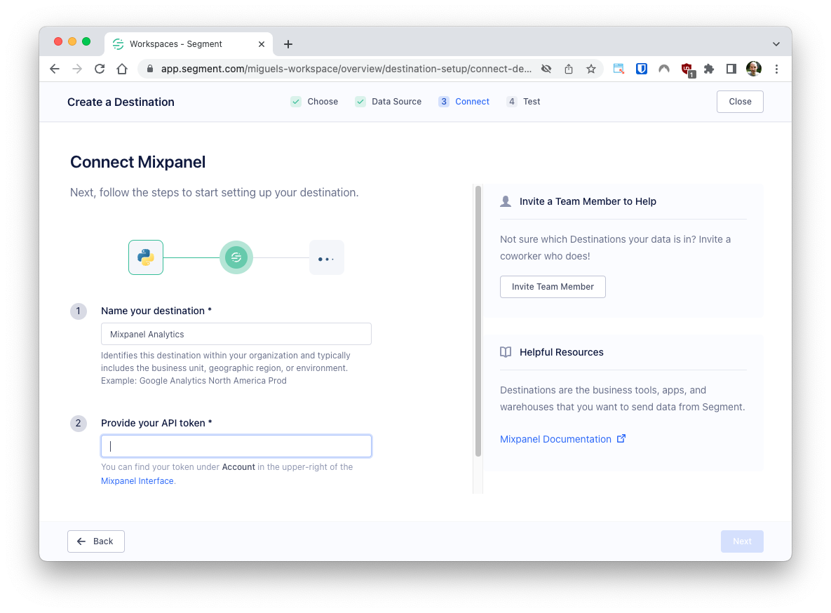The width and height of the screenshot is (831, 613).
Task: Toggle the browser side panel
Action: click(731, 69)
